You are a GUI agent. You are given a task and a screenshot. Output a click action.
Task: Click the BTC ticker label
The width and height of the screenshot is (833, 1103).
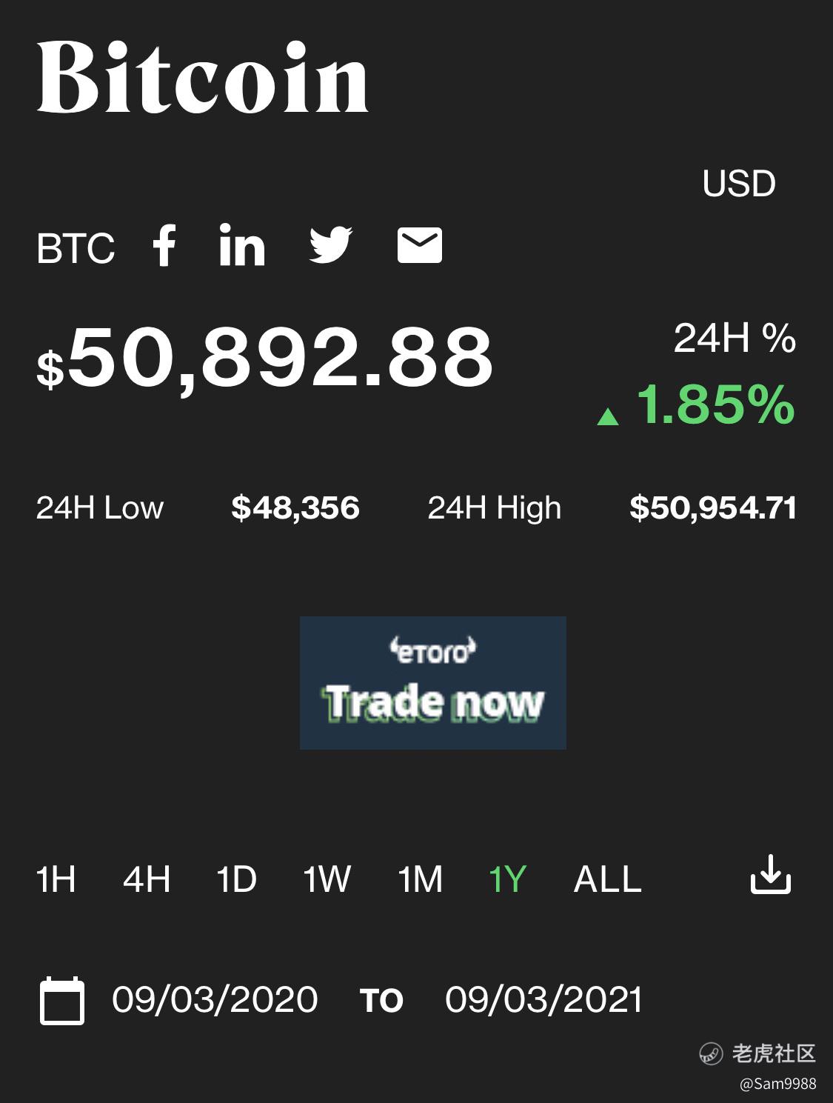pos(76,248)
